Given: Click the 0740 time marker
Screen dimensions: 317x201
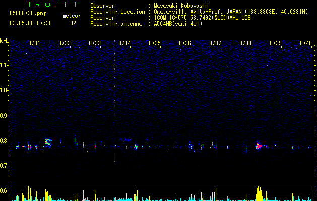Looking at the screenshot, I should tap(306, 43).
